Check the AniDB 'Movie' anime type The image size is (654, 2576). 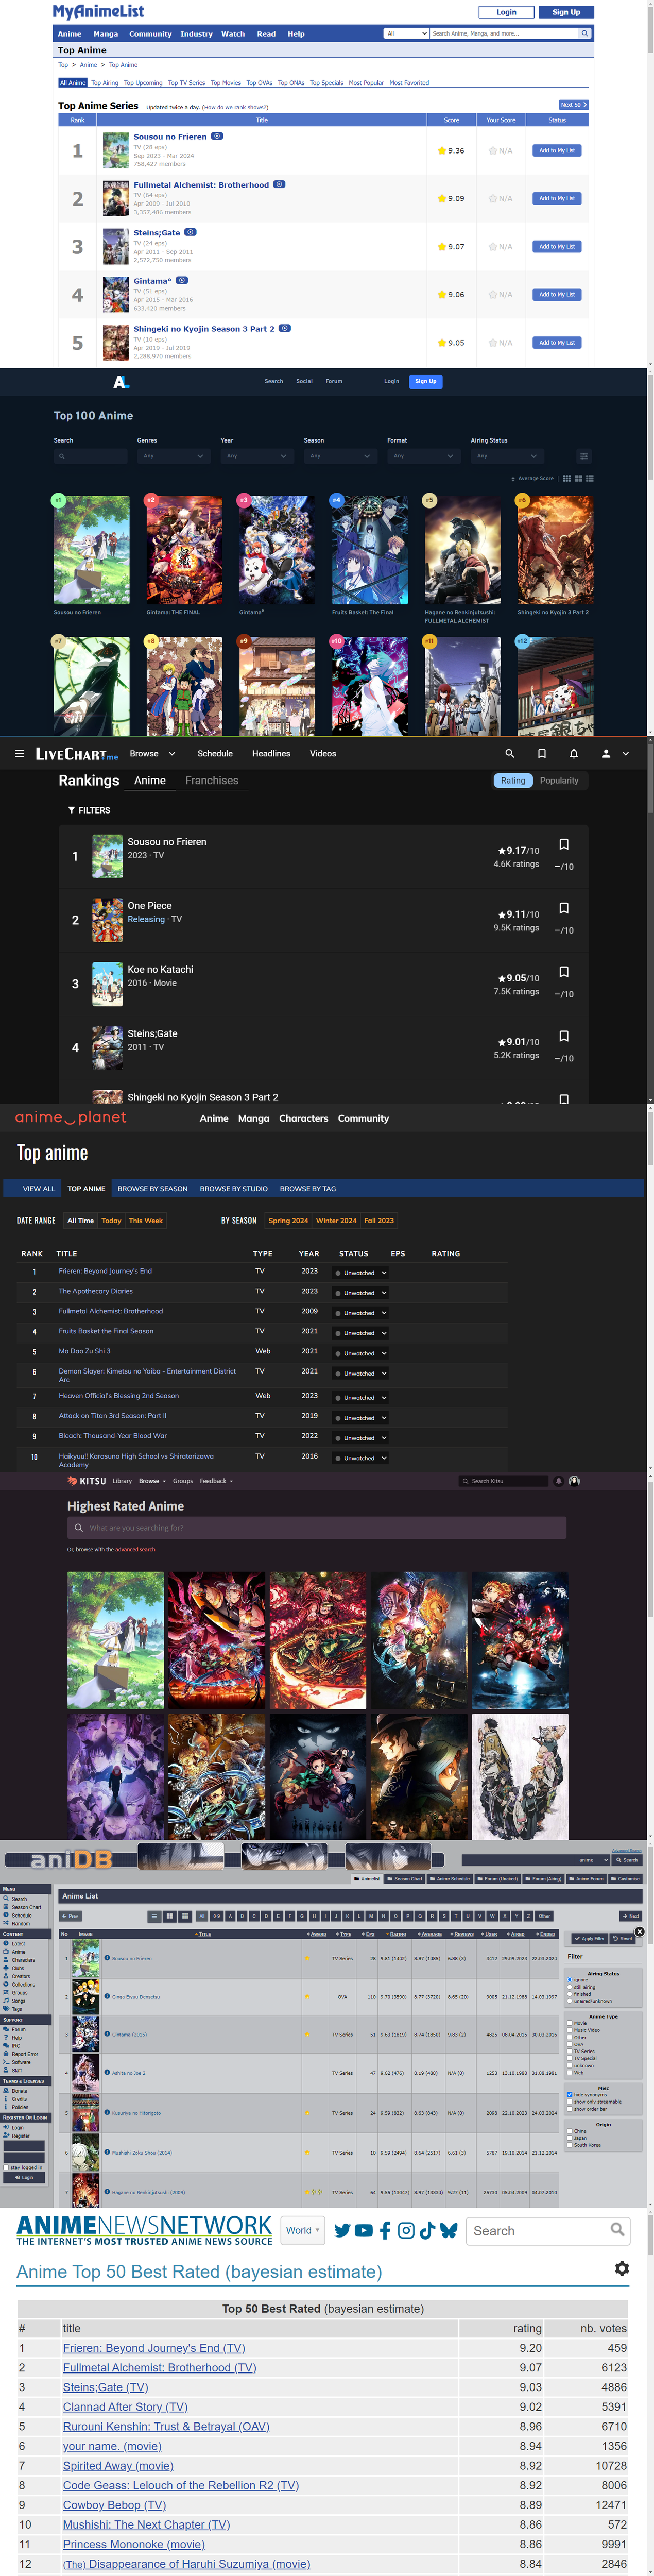[x=570, y=2023]
